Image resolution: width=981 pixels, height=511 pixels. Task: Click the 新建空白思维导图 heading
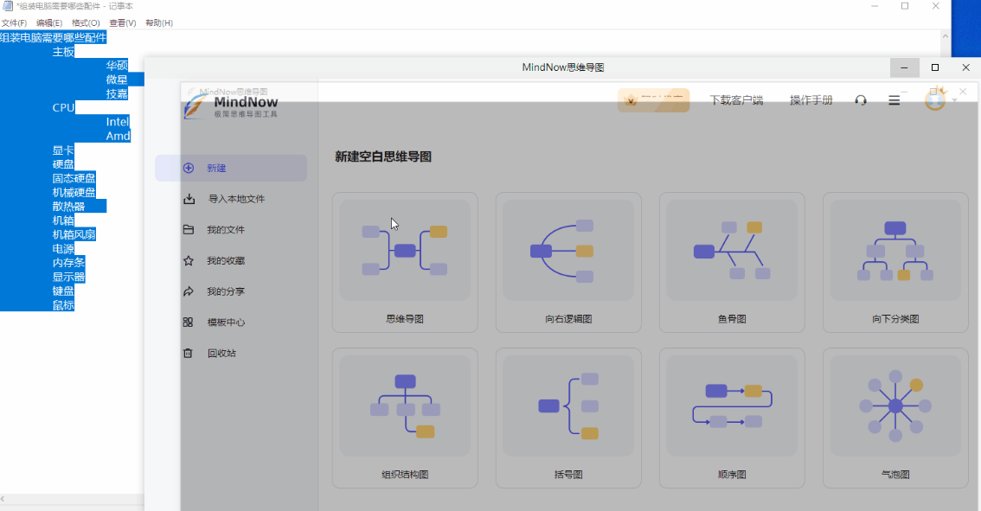pos(383,156)
